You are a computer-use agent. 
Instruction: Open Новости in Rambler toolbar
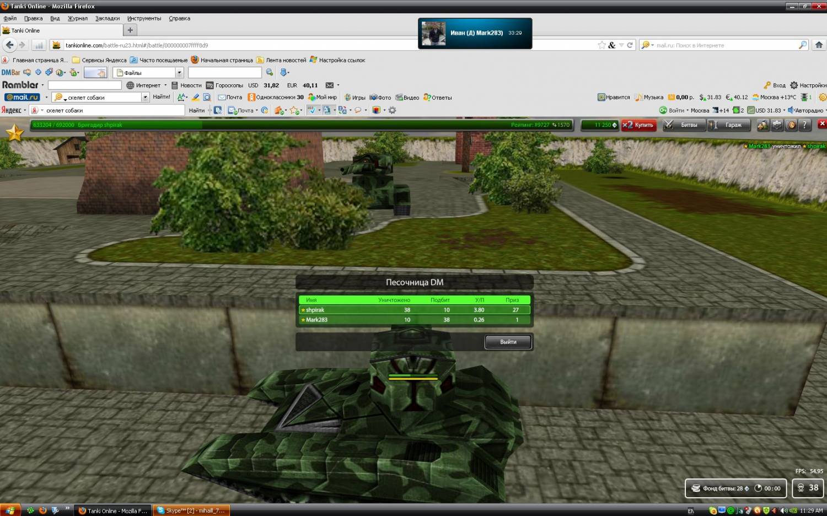pyautogui.click(x=186, y=85)
